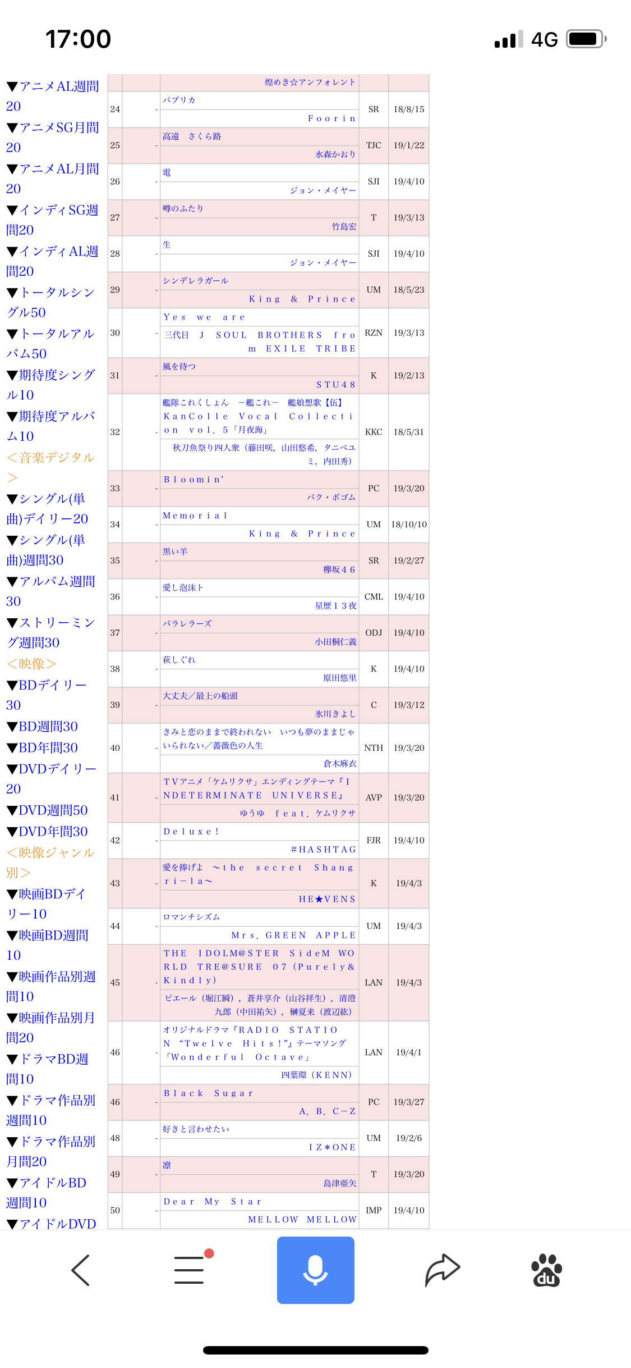Open 期待度シングル10 link
Image resolution: width=631 pixels, height=1368 pixels.
(50, 385)
